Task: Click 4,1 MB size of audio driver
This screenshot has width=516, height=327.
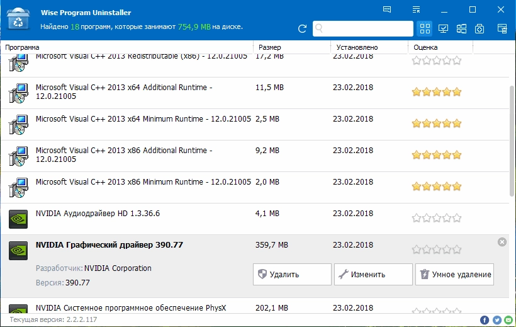Action: [x=267, y=214]
